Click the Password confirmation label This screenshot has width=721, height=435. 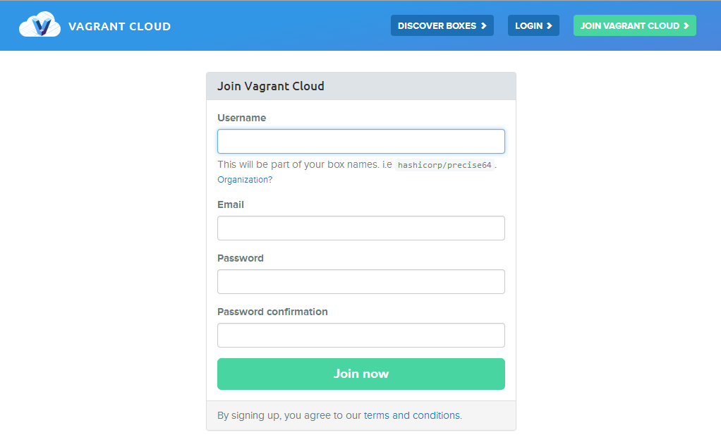[x=272, y=312]
